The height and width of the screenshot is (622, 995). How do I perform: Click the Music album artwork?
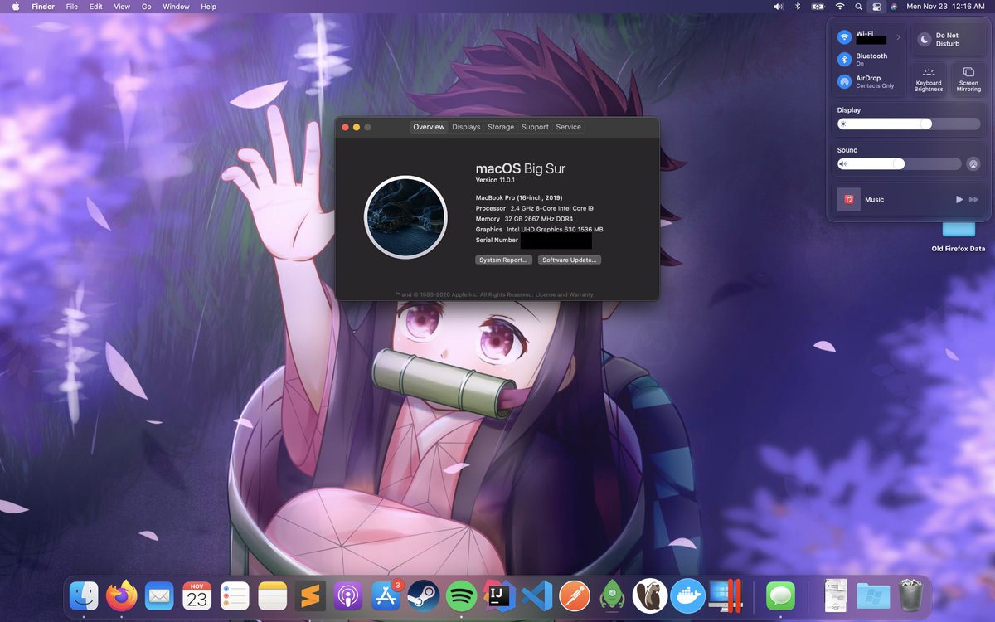point(849,200)
